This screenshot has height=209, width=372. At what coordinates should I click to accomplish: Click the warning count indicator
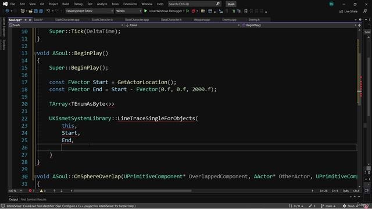pos(42,191)
